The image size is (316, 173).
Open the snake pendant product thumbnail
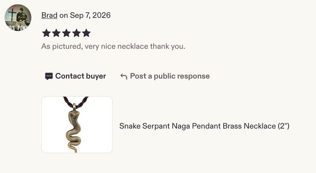(x=77, y=125)
